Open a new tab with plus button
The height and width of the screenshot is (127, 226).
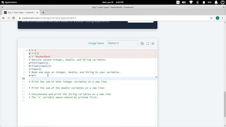pyautogui.click(x=43, y=13)
